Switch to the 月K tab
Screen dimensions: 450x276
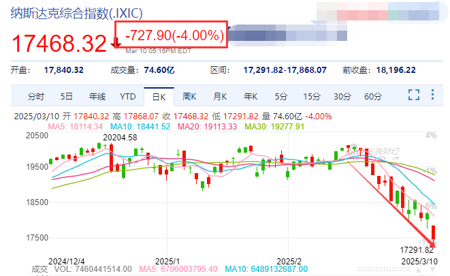tap(220, 97)
